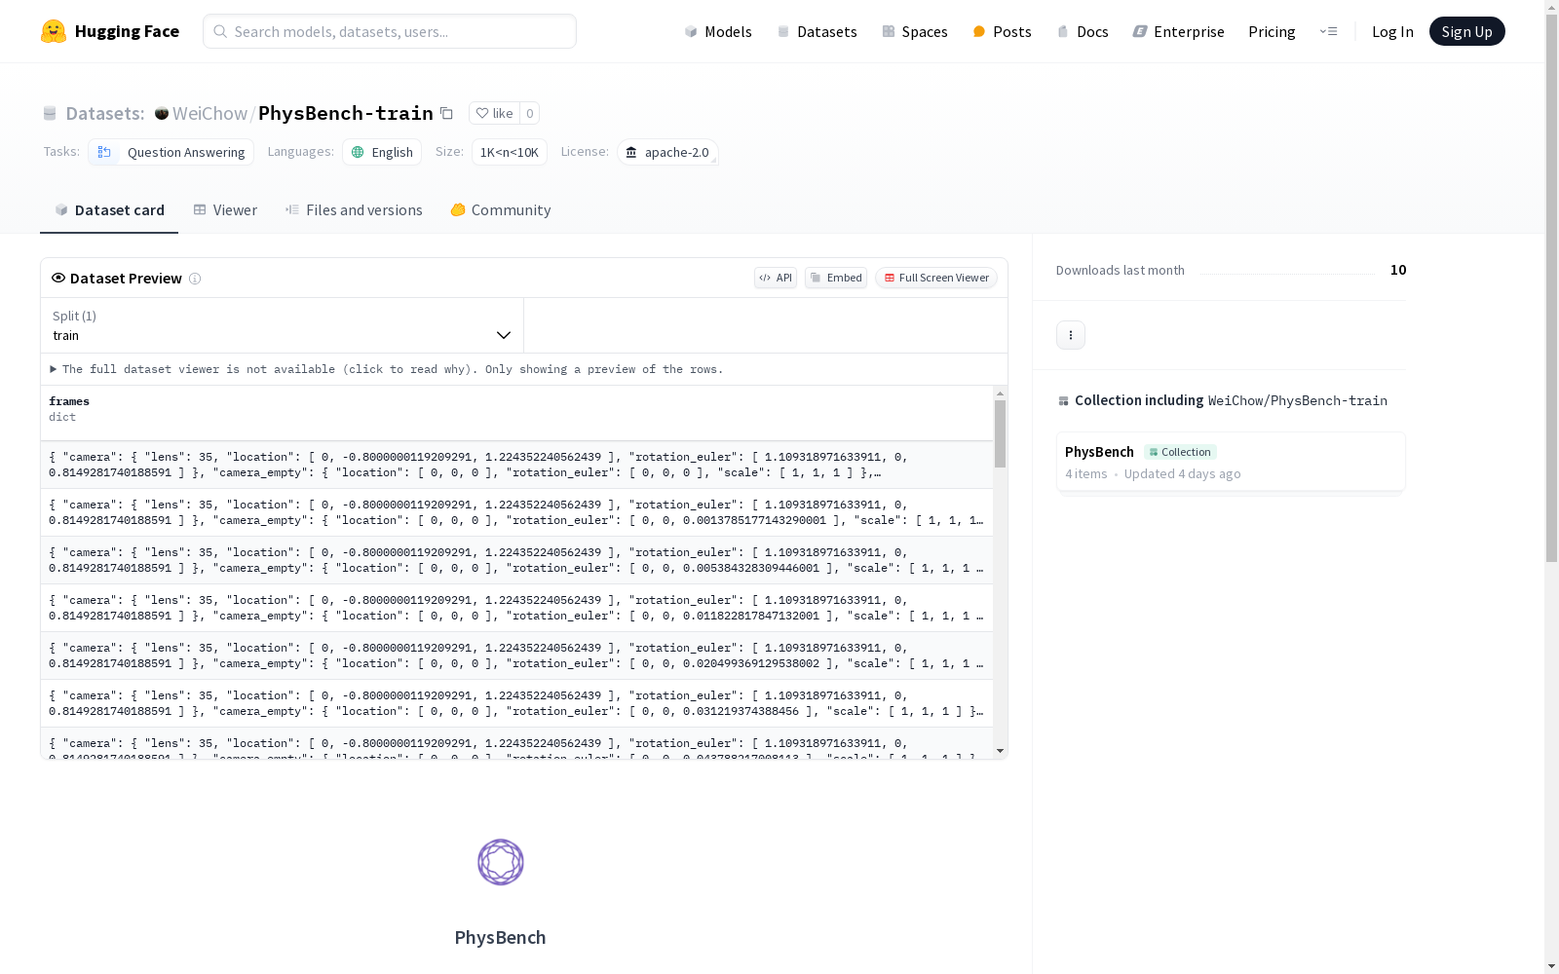
Task: Open Spaces from top navigation
Action: pos(914,31)
